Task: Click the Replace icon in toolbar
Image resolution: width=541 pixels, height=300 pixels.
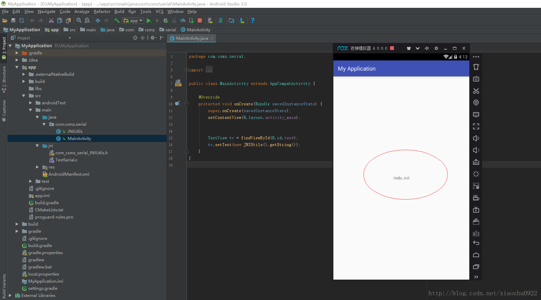Action: (87, 21)
